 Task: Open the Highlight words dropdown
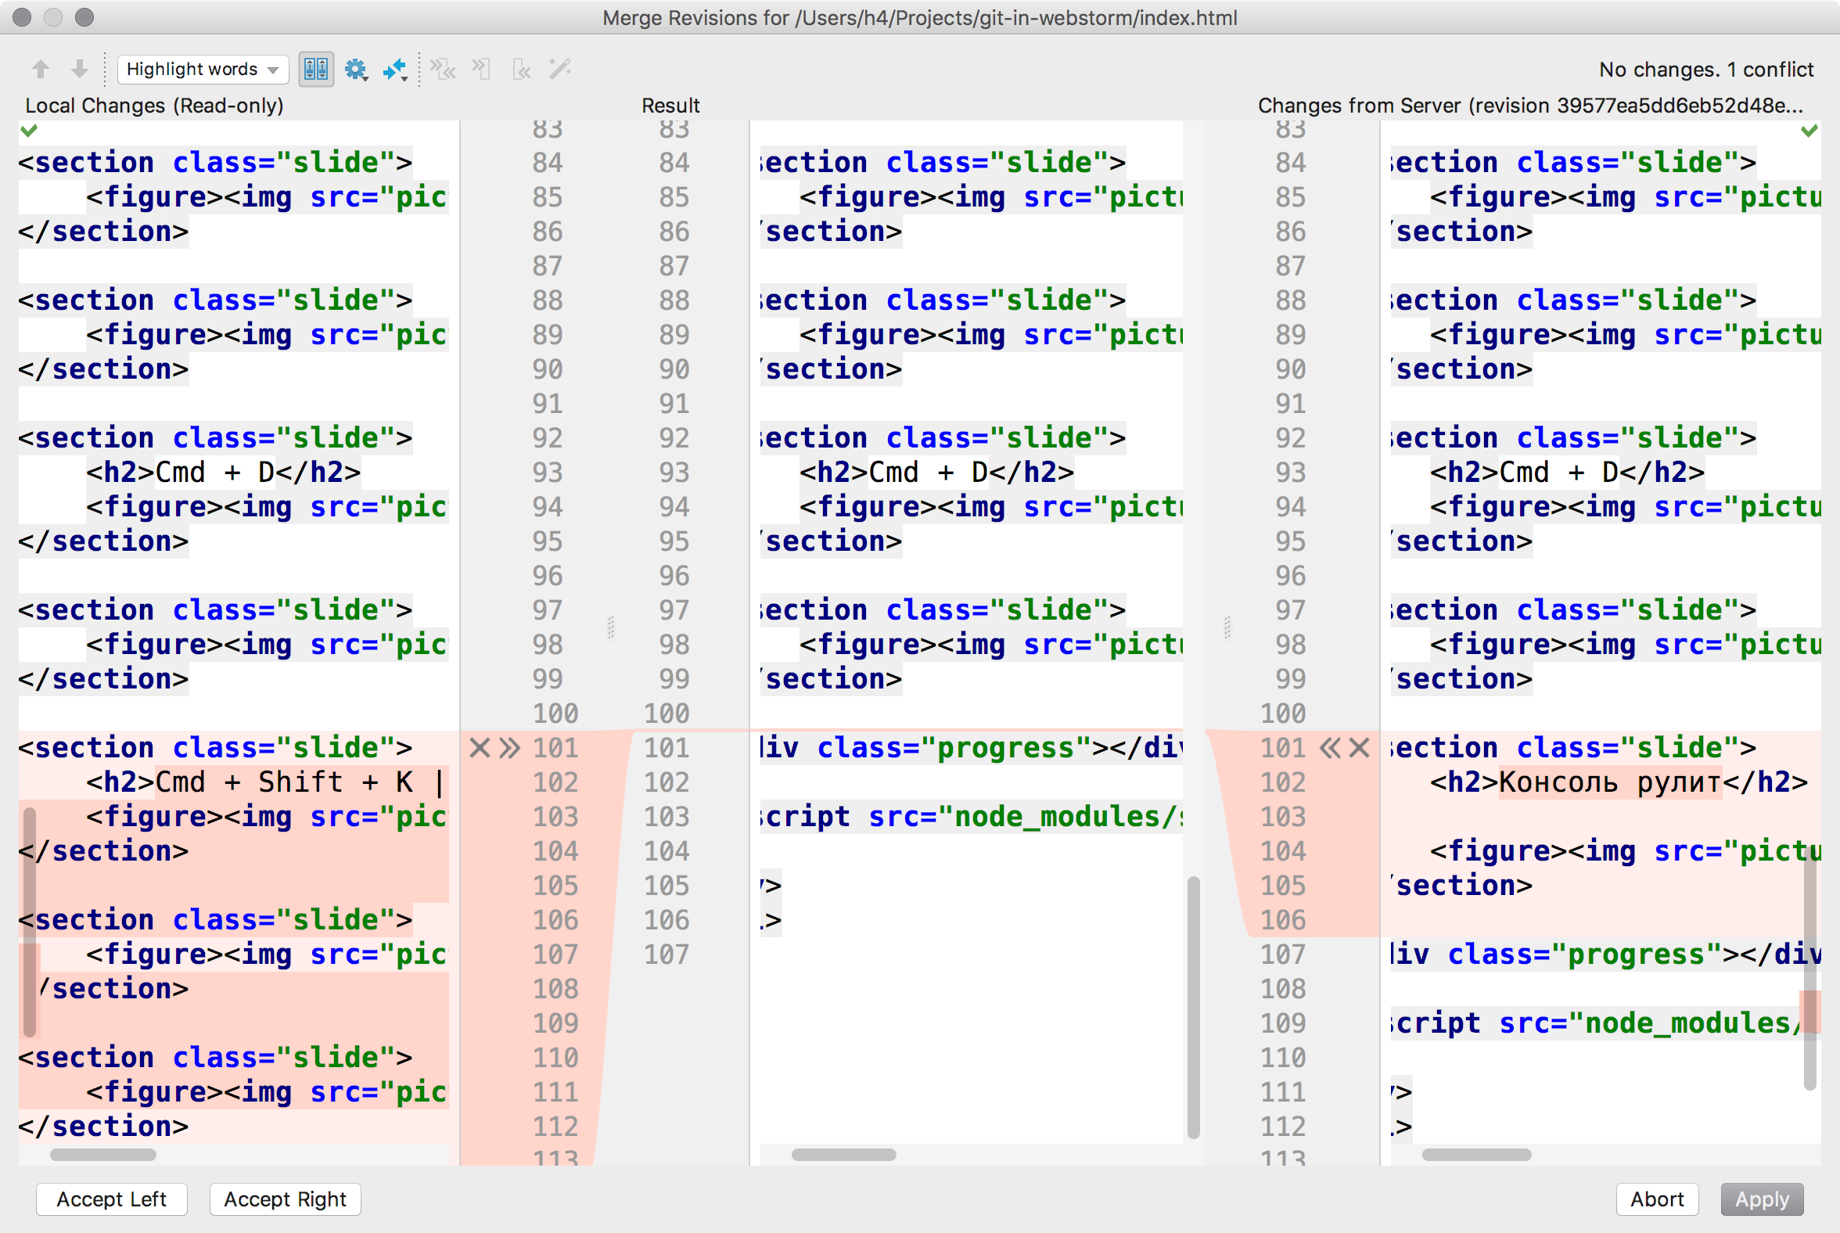coord(203,69)
